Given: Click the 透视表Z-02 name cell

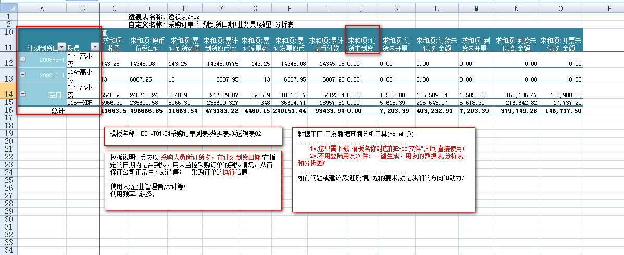Looking at the screenshot, I should [184, 17].
